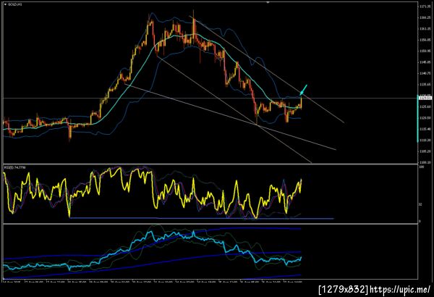Select the horizontal current-price line on the chart
Viewport: 434px width, 297px height.
tap(210, 99)
